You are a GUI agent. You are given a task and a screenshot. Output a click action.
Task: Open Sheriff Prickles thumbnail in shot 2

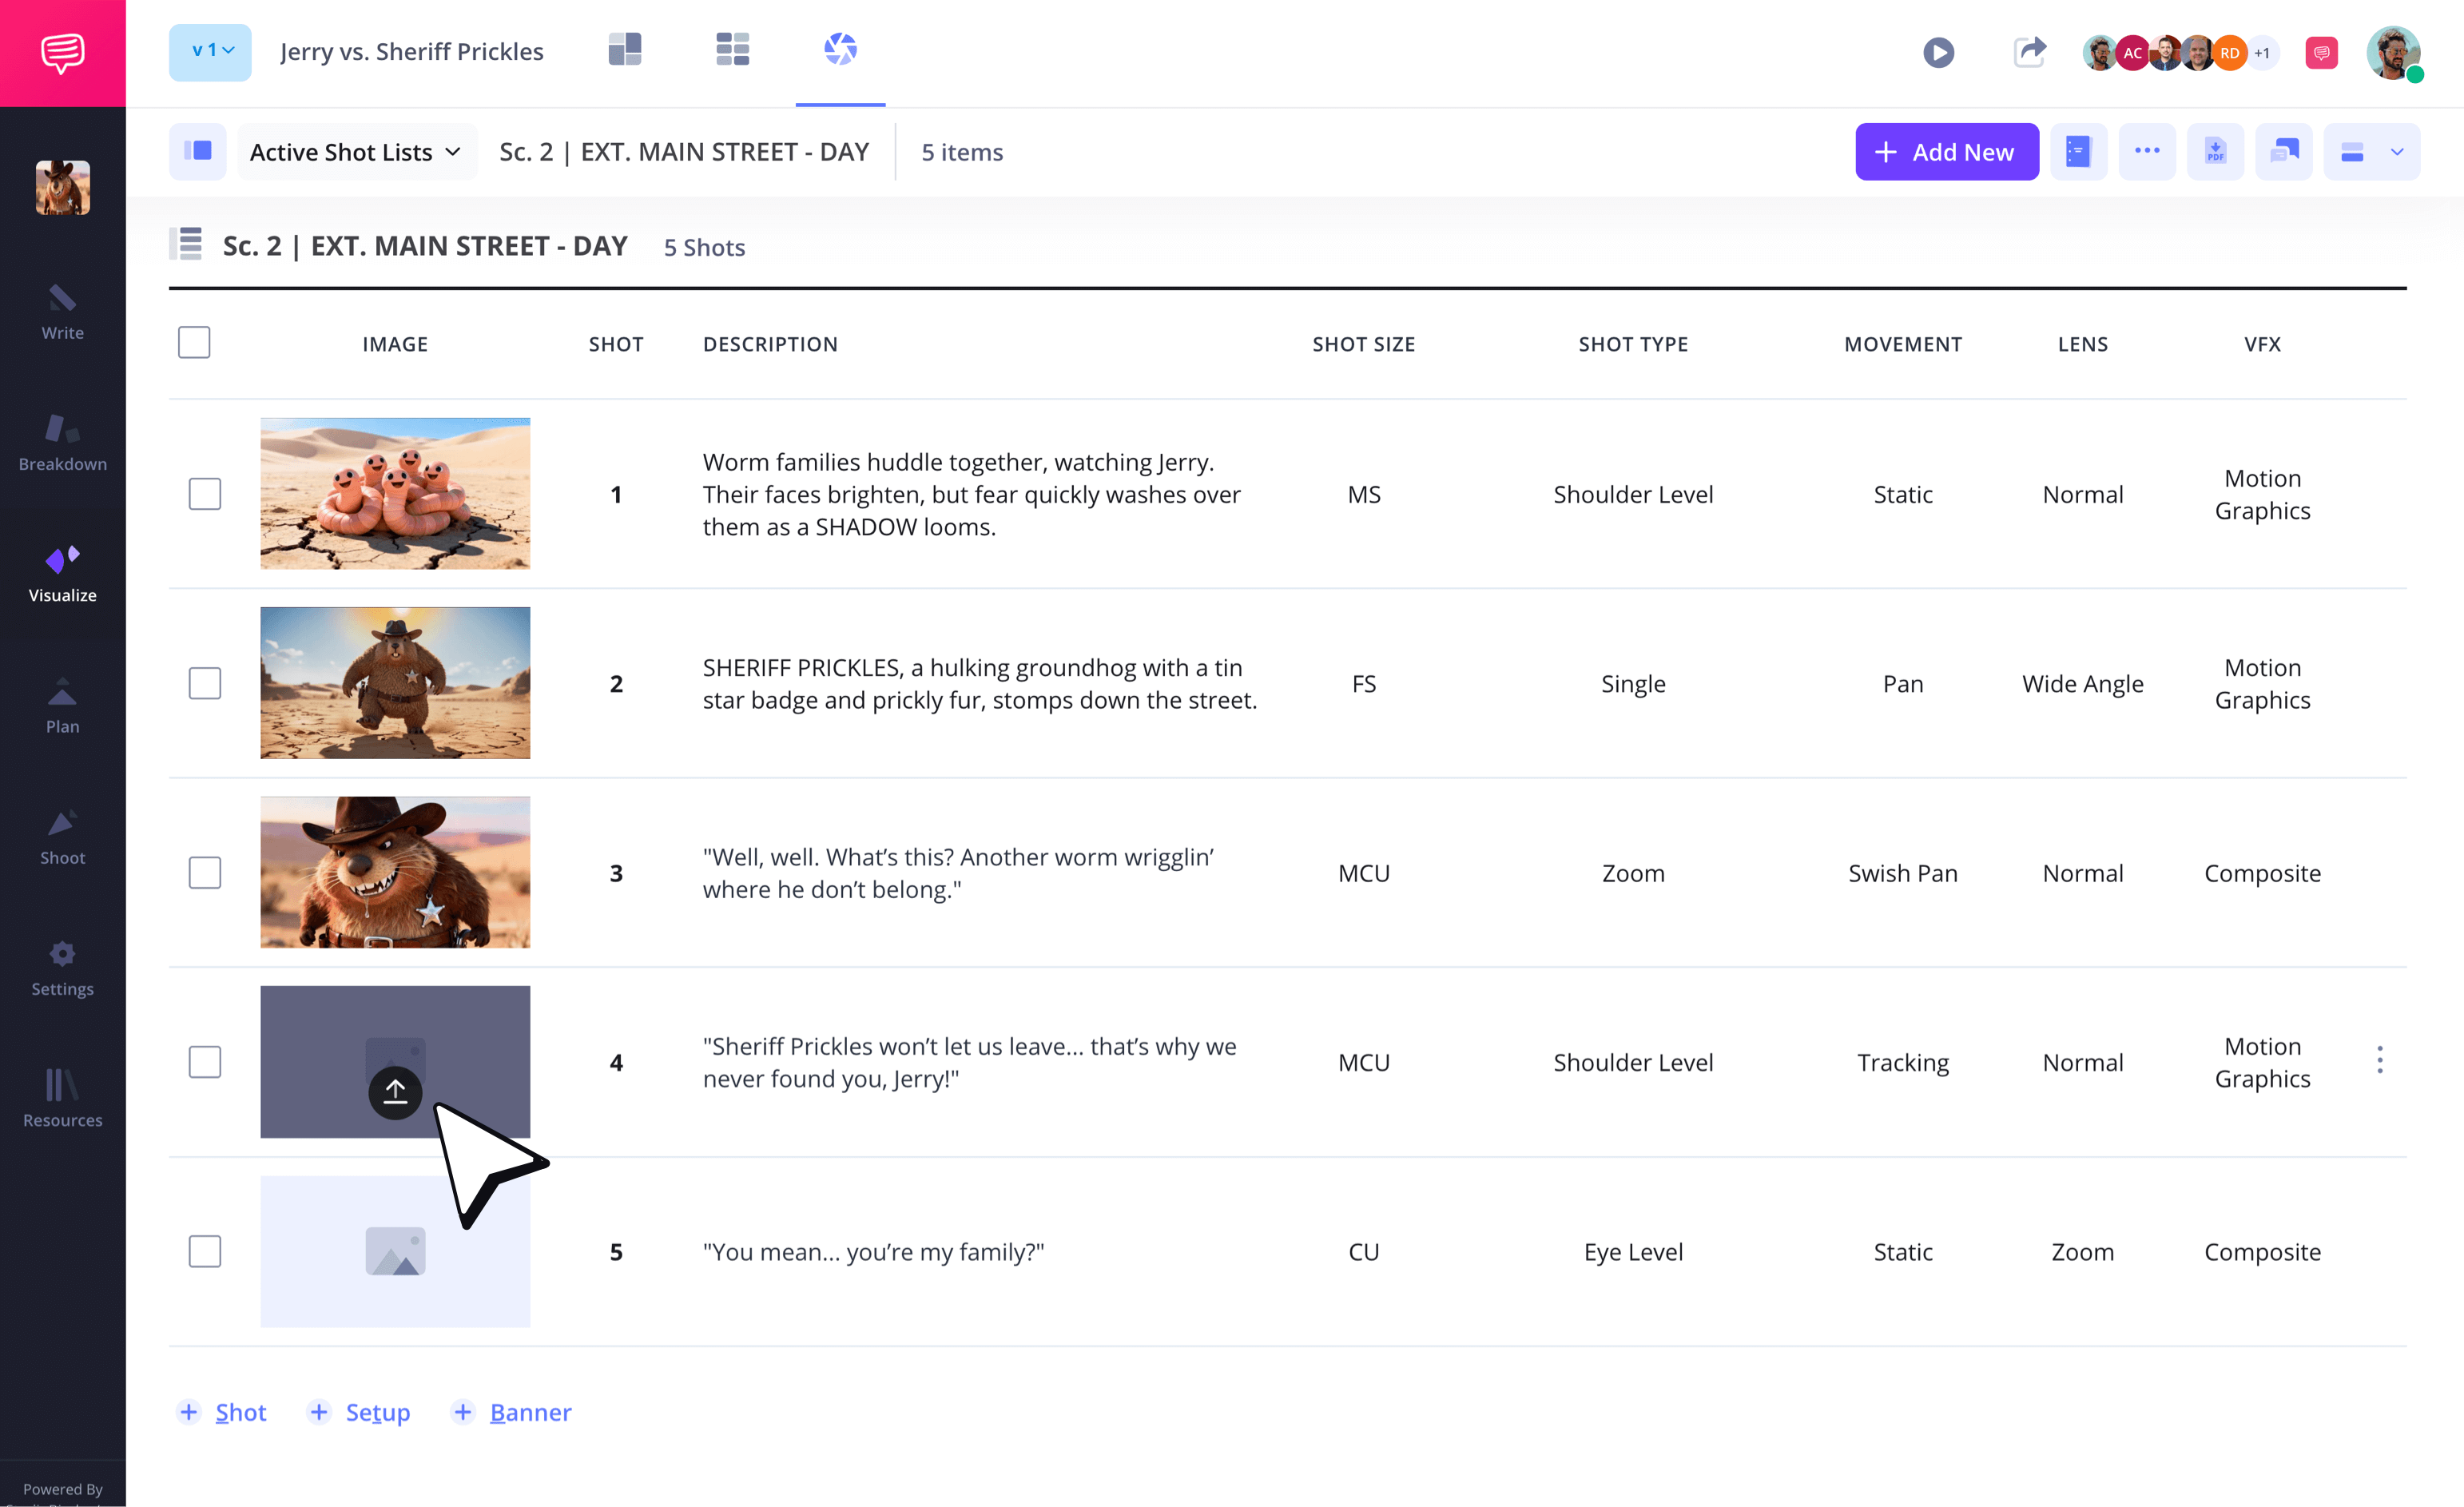point(395,683)
